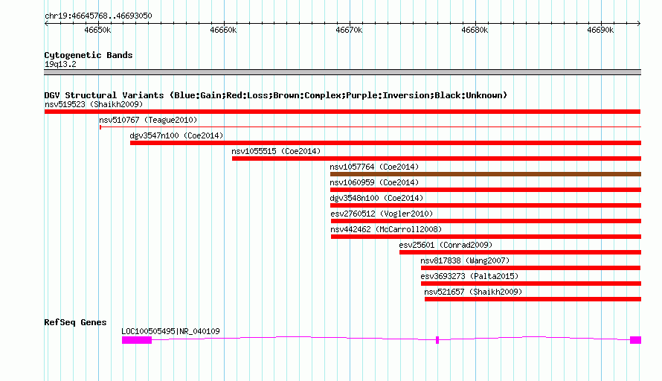Click the 46660k ruler label
Screen dimensions: 662x381
click(223, 30)
